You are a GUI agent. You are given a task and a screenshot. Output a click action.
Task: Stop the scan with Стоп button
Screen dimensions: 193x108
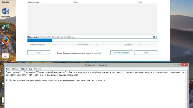pyautogui.click(x=146, y=53)
